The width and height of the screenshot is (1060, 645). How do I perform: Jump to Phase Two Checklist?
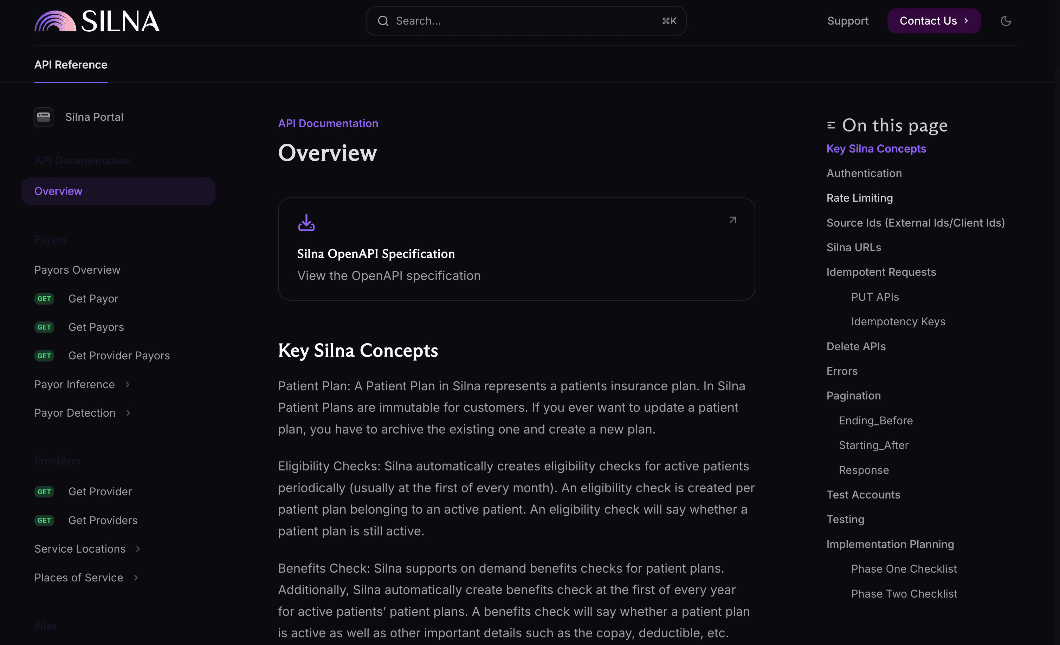pyautogui.click(x=904, y=594)
